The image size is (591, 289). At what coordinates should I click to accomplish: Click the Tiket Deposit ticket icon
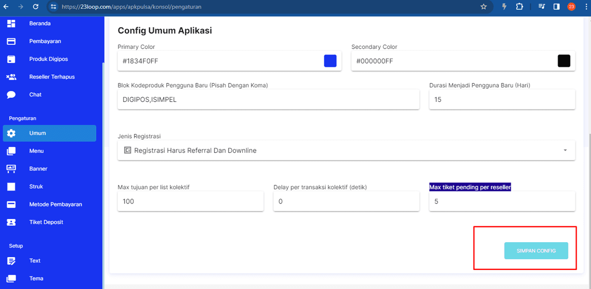click(x=11, y=222)
